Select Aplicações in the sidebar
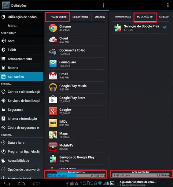The image size is (173, 187). [22, 77]
